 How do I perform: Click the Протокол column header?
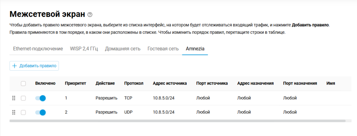point(134,83)
